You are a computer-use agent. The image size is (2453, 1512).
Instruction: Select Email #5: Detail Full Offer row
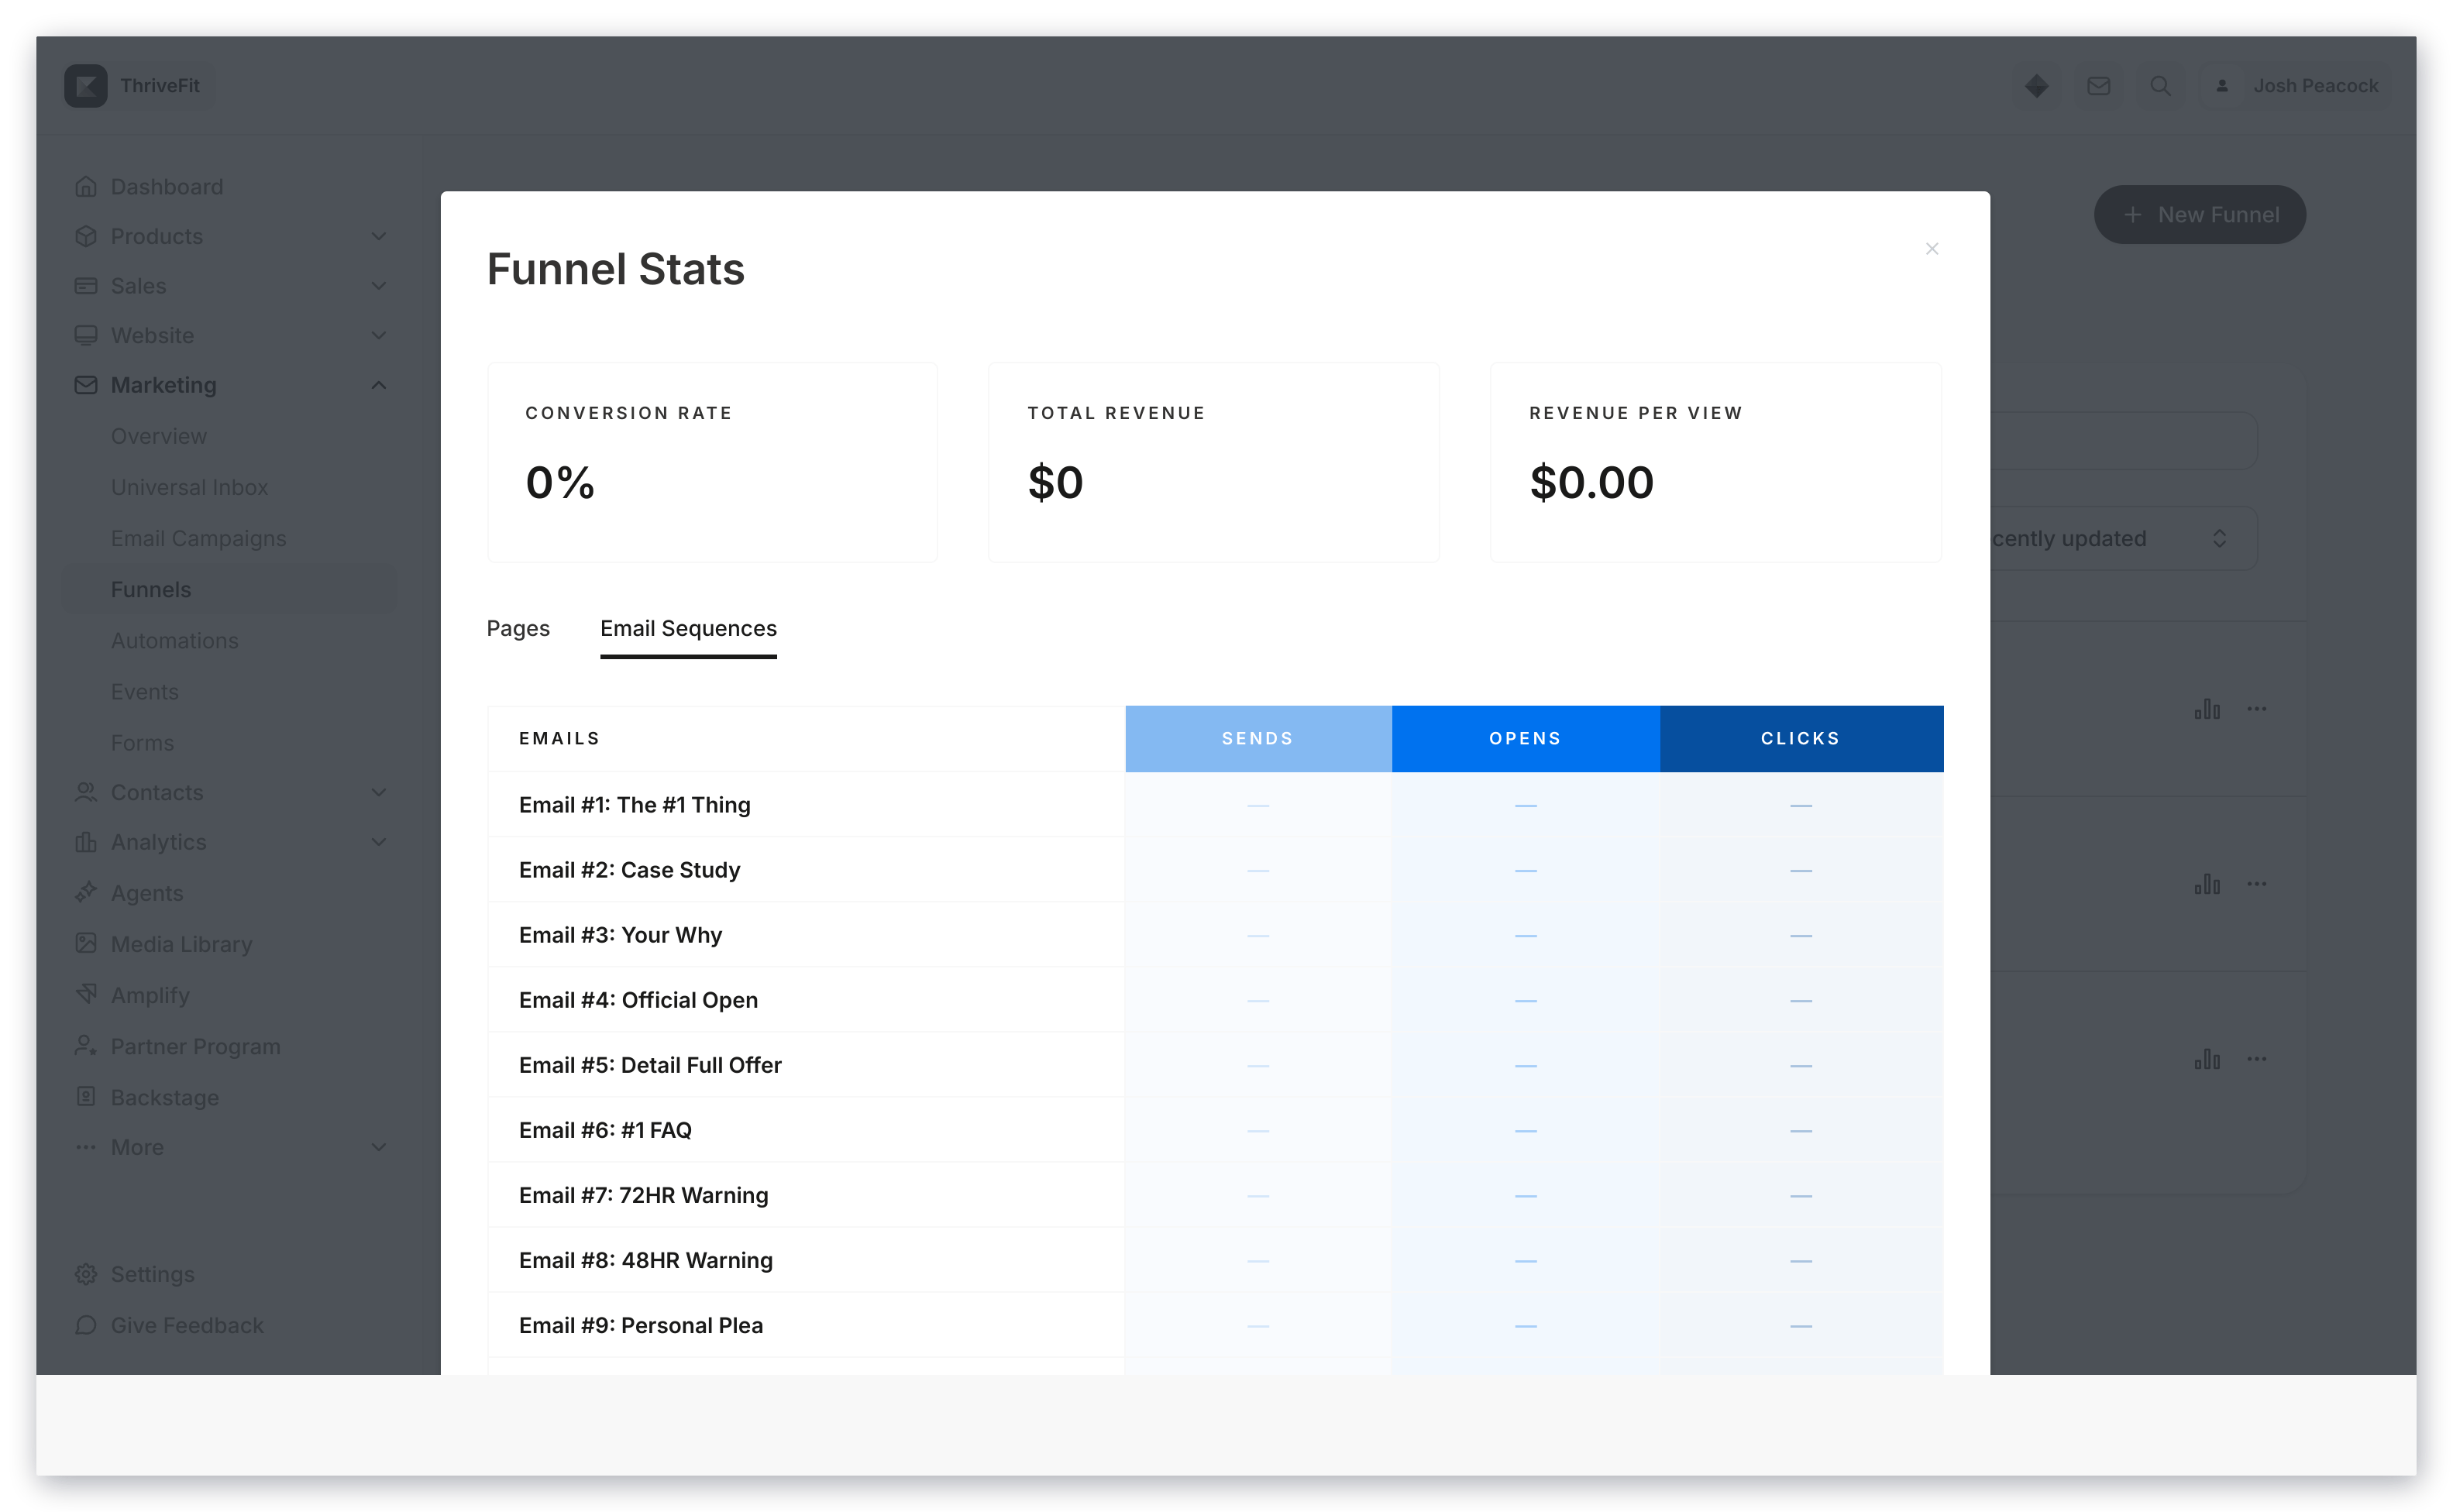pyautogui.click(x=1215, y=1064)
